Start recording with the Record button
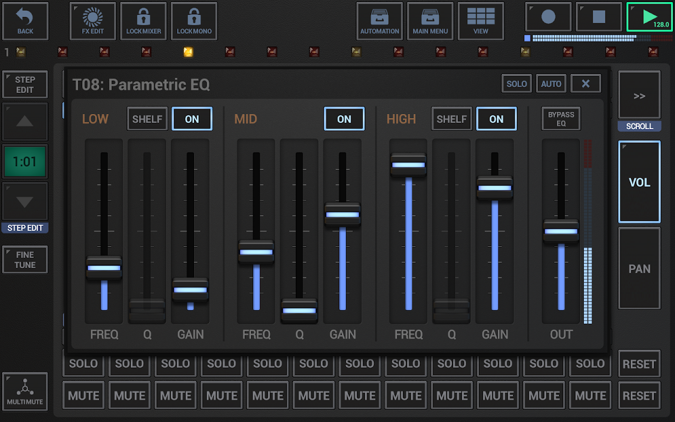 pos(548,17)
